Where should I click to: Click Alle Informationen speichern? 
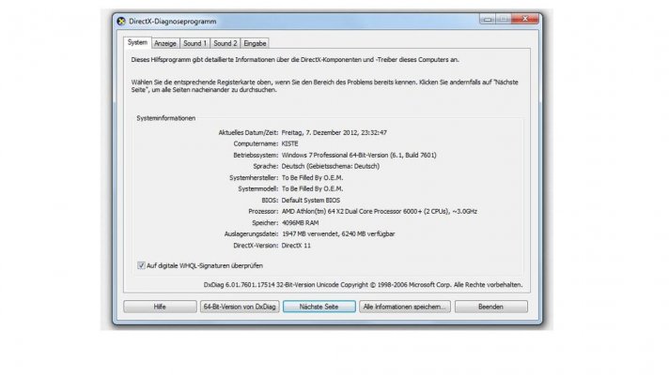coord(404,307)
